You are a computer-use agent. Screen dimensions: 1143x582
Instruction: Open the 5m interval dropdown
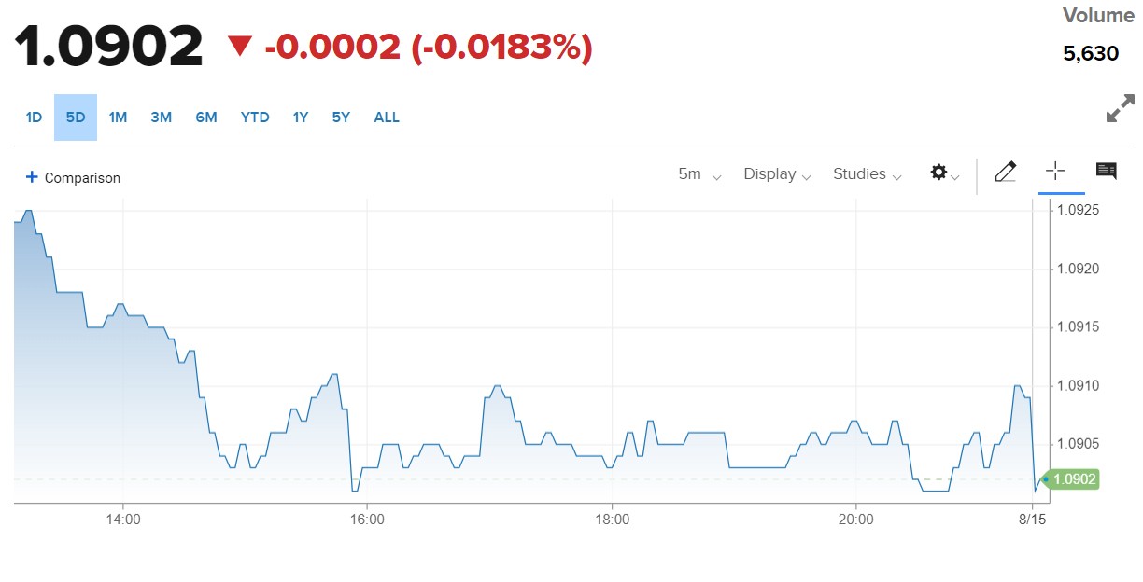click(699, 174)
